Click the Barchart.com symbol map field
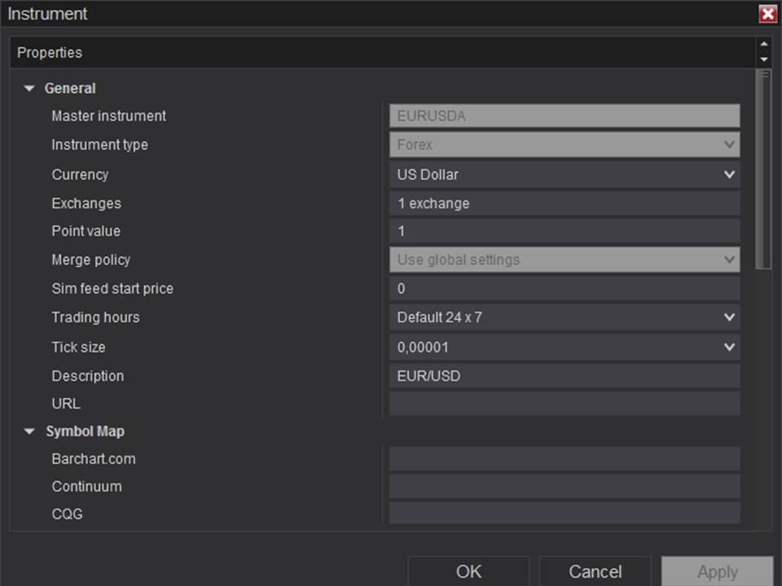Image resolution: width=782 pixels, height=586 pixels. (x=565, y=458)
